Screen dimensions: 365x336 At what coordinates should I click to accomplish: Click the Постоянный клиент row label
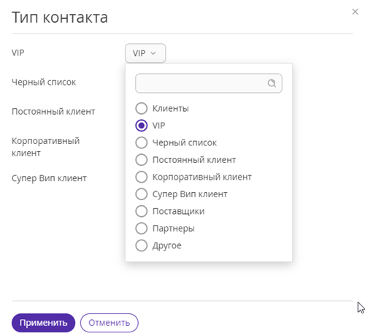(x=53, y=112)
